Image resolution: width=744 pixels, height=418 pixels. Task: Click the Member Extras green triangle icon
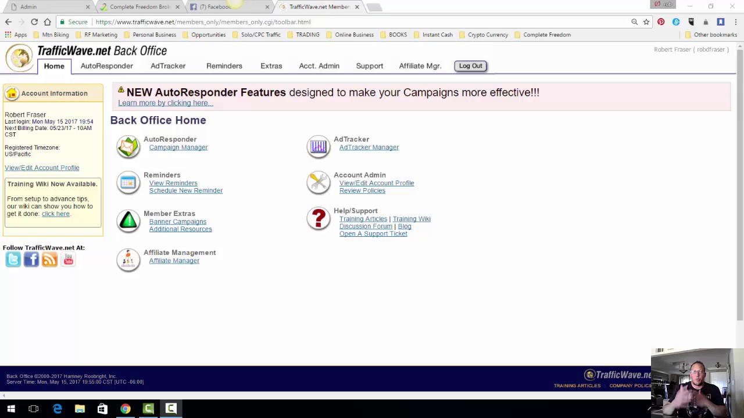click(128, 221)
